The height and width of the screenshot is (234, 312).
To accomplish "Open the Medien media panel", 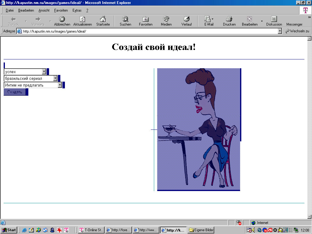I will click(166, 19).
